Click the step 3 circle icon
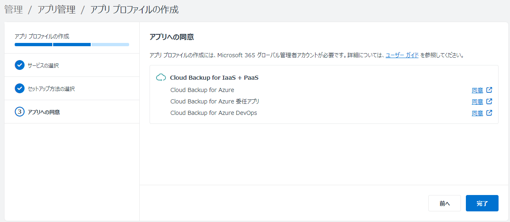The image size is (510, 222). click(20, 112)
